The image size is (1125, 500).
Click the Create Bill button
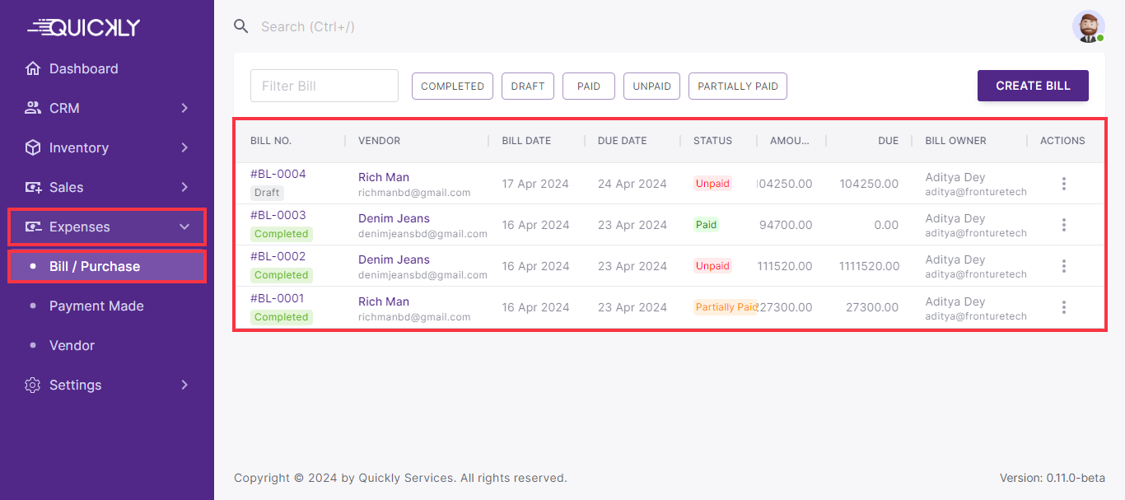click(1033, 86)
